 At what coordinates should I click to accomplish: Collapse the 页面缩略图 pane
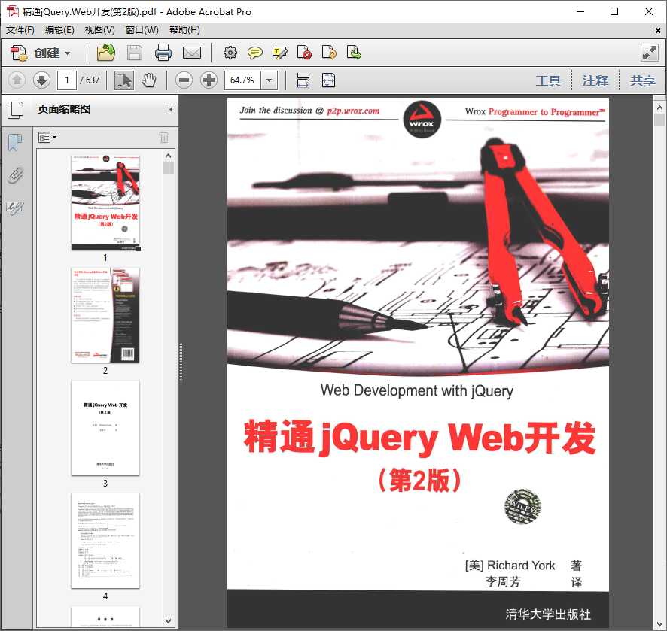(x=169, y=109)
